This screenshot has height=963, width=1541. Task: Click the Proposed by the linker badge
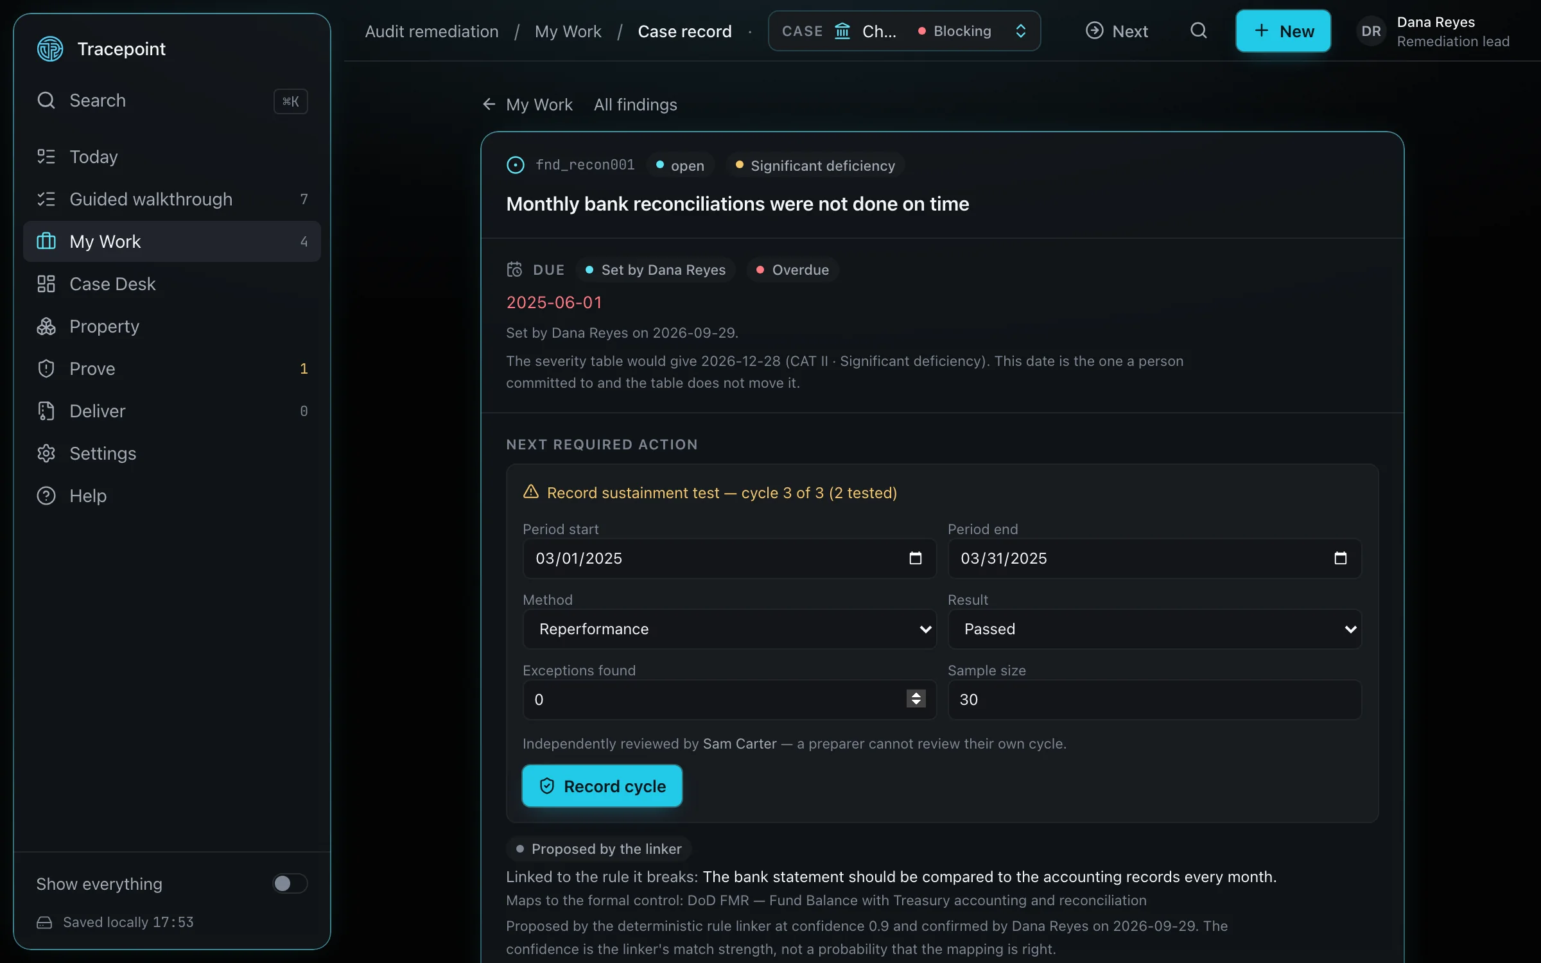pyautogui.click(x=599, y=849)
